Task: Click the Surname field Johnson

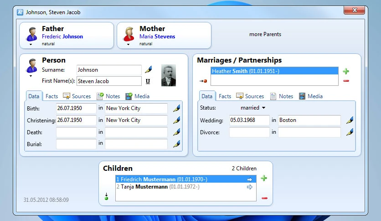Action: (109, 70)
